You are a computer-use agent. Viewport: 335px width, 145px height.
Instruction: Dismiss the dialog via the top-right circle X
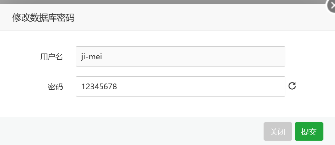(331, 6)
